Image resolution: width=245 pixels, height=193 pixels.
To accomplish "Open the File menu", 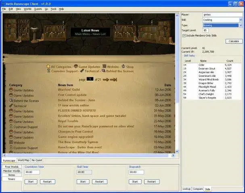I will [4, 9].
